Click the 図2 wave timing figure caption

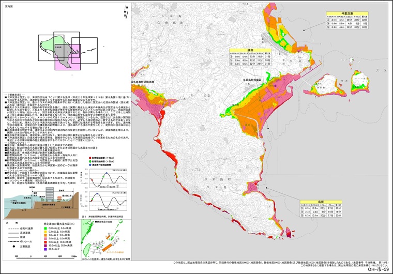click(103, 216)
